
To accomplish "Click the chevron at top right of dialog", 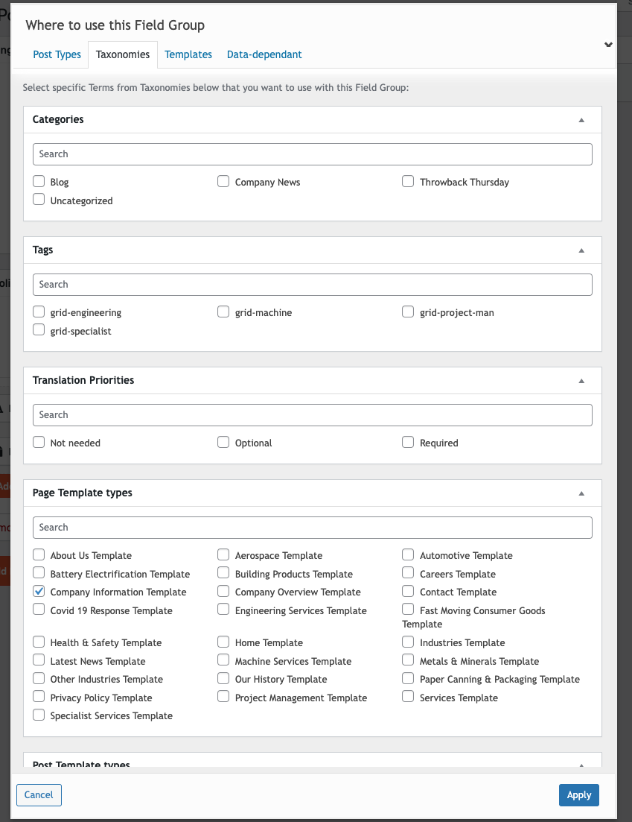I will tap(608, 45).
